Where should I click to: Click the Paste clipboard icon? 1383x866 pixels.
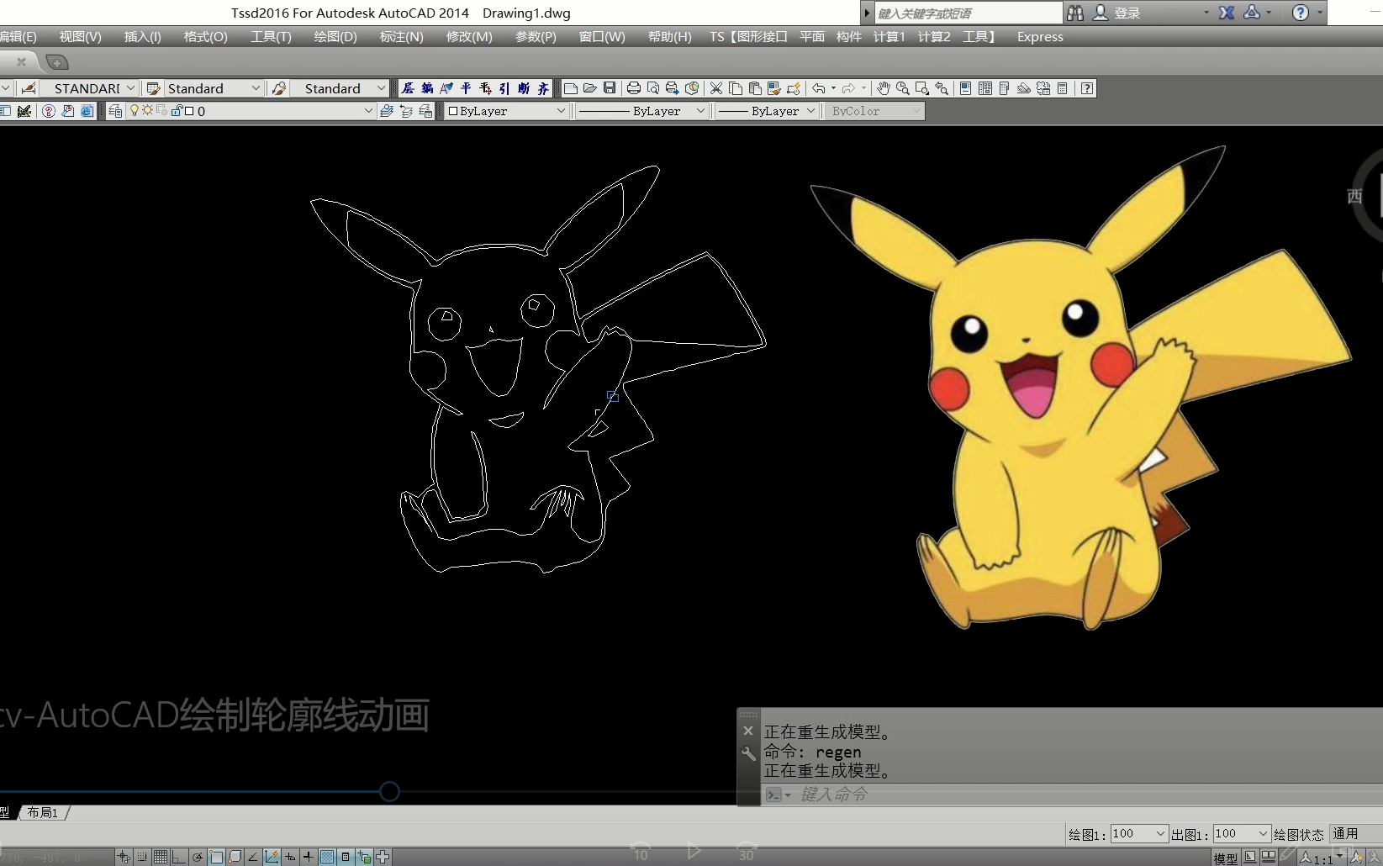point(755,88)
